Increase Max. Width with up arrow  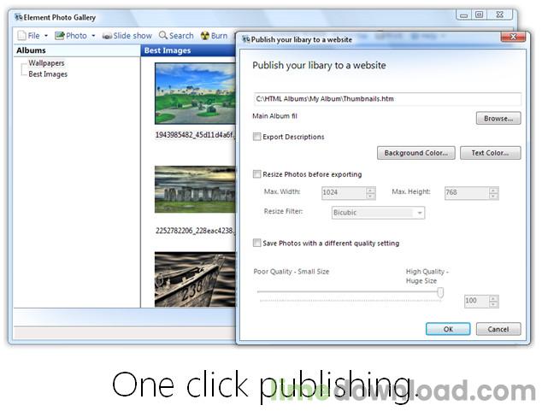(370, 190)
